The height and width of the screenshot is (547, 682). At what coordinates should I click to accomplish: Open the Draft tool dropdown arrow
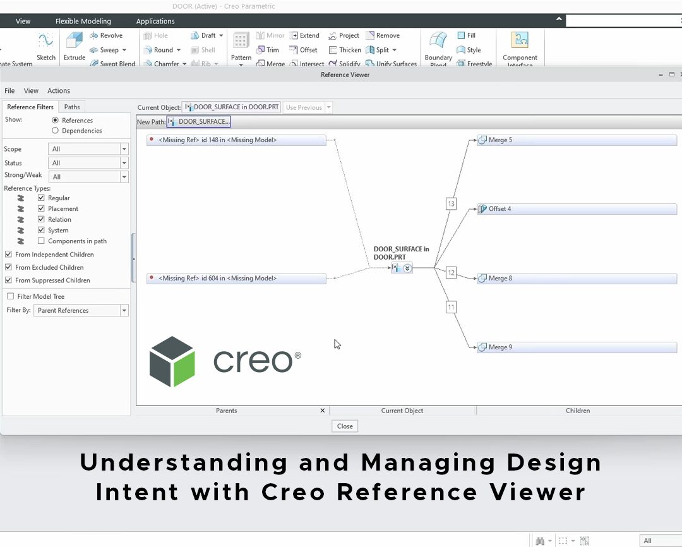(x=221, y=35)
